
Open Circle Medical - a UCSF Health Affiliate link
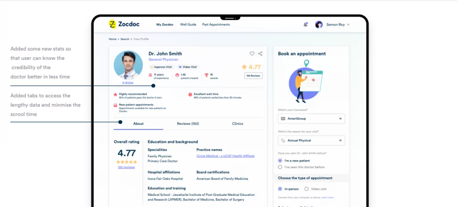[x=225, y=156]
